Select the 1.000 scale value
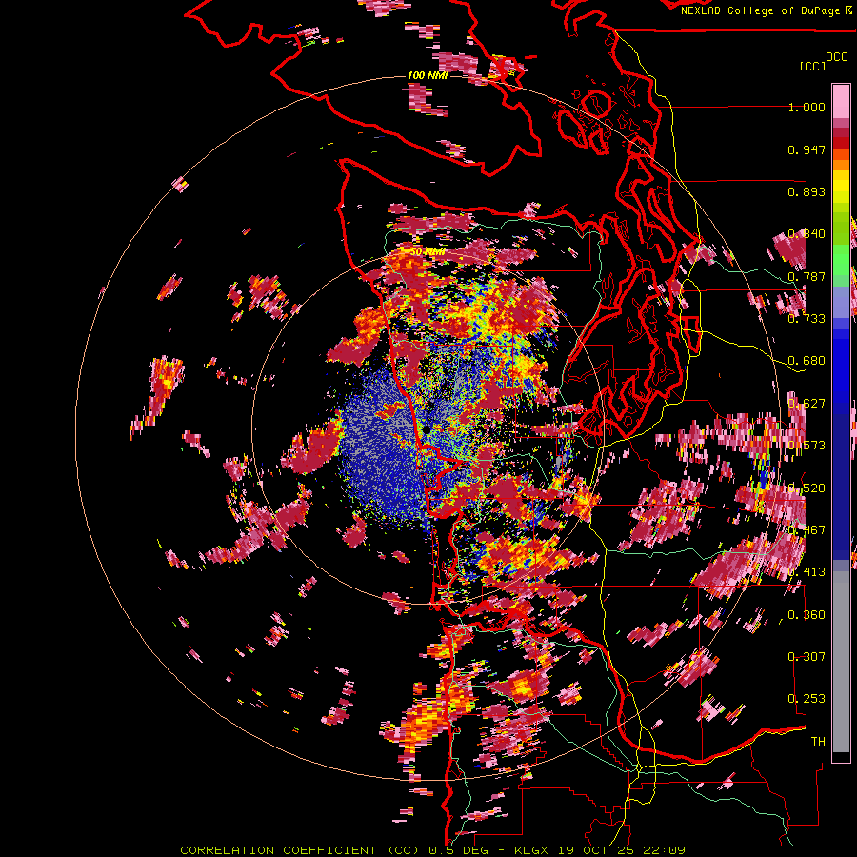 coord(807,107)
